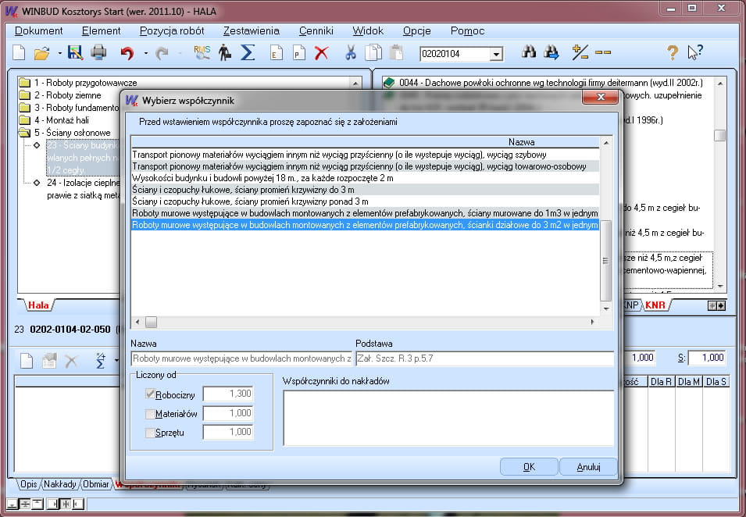Click the coefficient list horizontal scrollbar thumb
The width and height of the screenshot is (746, 517).
151,322
